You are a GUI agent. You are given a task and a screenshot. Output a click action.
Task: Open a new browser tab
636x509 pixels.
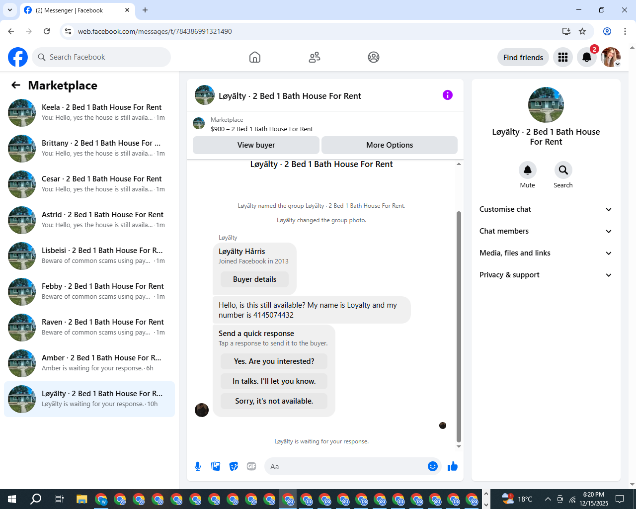[145, 10]
